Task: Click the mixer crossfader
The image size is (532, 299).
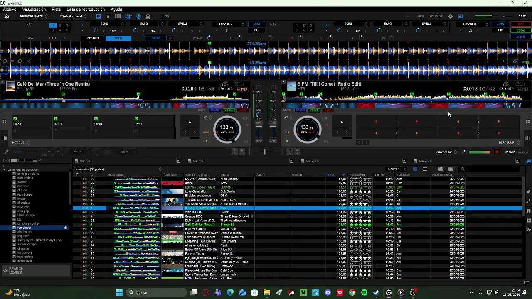Action: (x=265, y=152)
